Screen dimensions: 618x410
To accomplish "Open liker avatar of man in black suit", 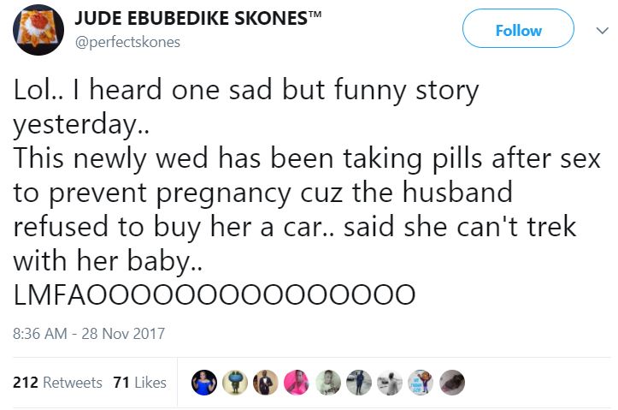I will [x=267, y=383].
